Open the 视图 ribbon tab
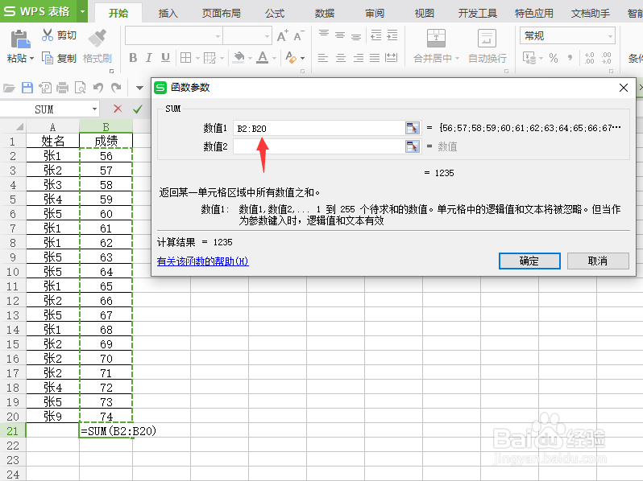 (425, 13)
